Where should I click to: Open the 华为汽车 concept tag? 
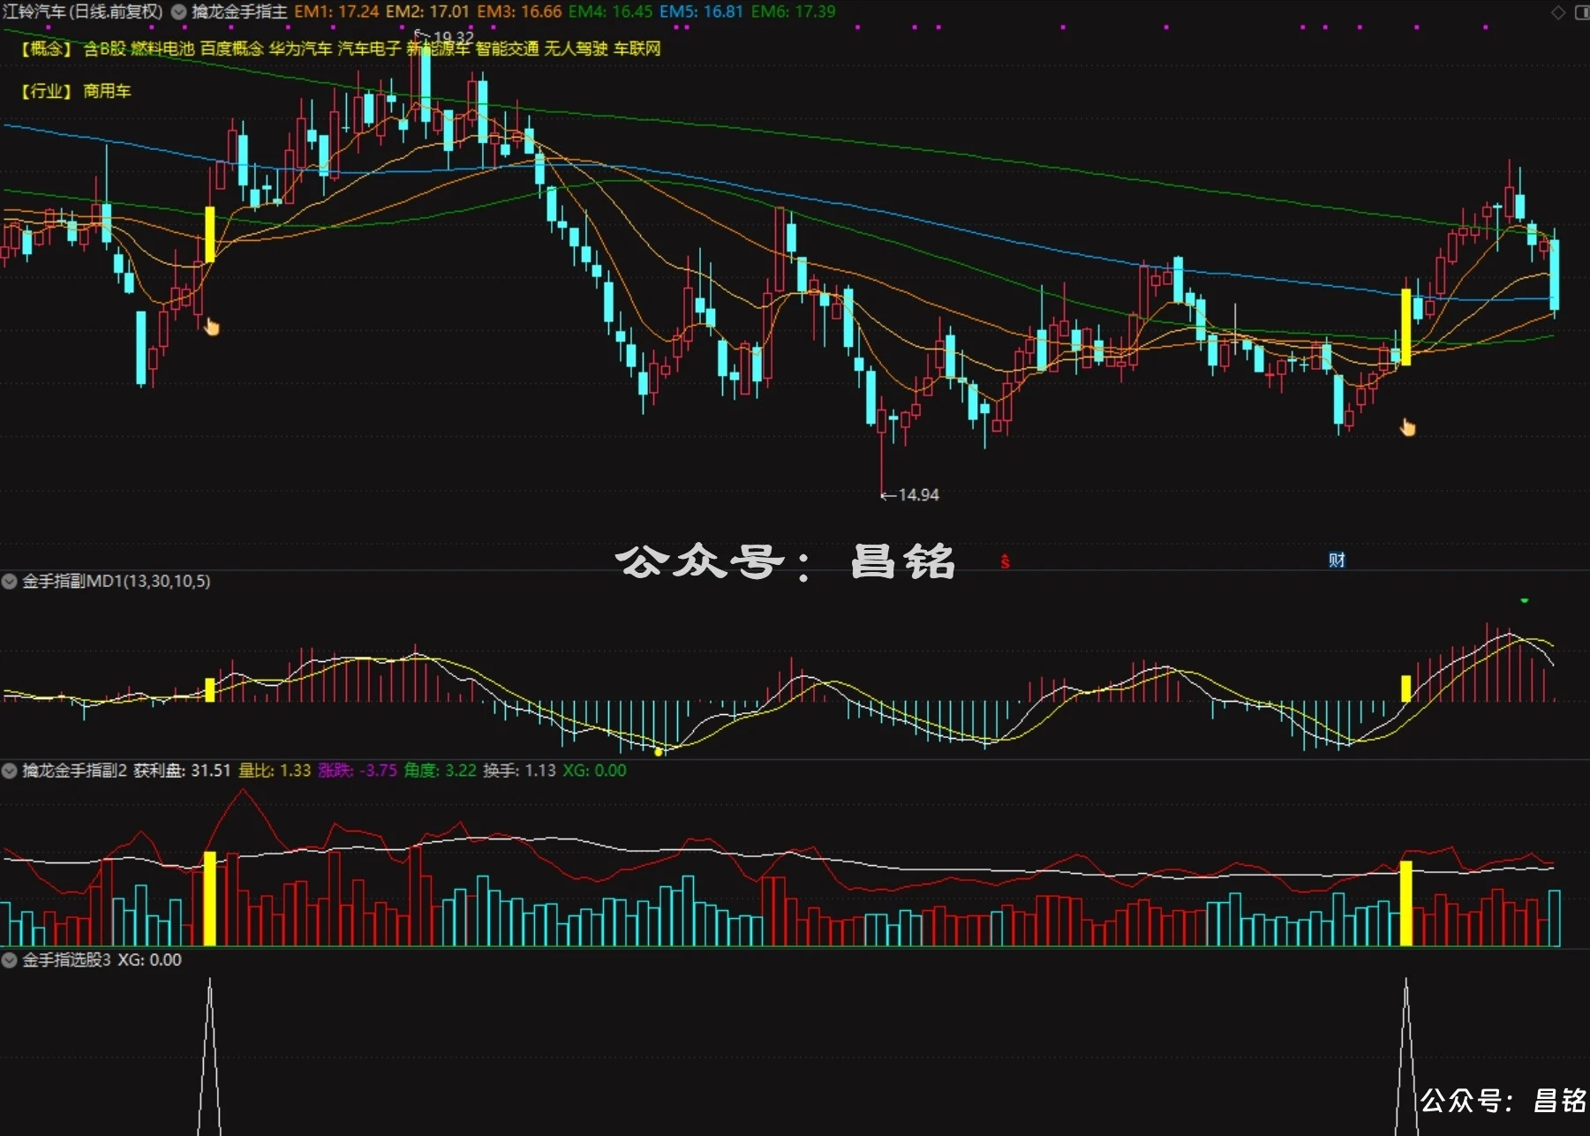coord(300,49)
